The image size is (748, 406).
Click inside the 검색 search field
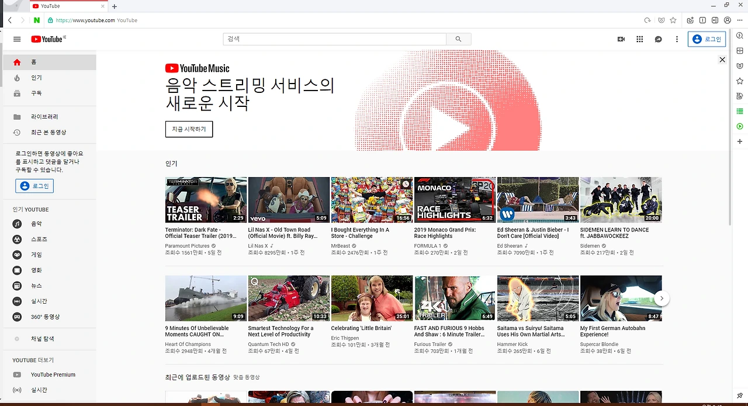335,39
